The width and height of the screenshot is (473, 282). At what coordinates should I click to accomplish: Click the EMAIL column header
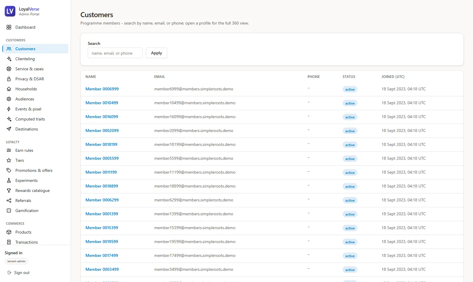click(x=160, y=77)
